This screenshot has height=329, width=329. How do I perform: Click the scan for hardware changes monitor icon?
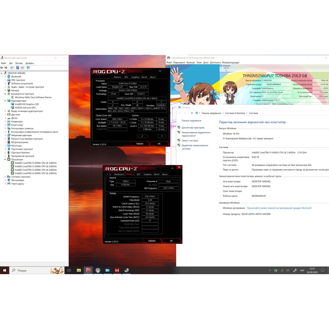[x=28, y=67]
